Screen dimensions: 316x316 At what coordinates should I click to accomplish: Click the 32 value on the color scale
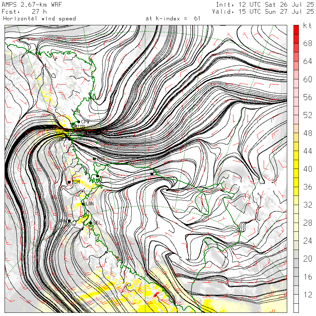308,205
